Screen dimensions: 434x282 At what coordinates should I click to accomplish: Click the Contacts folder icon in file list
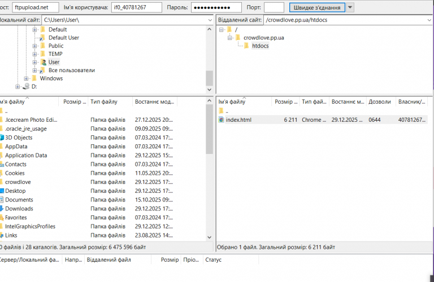click(2, 164)
